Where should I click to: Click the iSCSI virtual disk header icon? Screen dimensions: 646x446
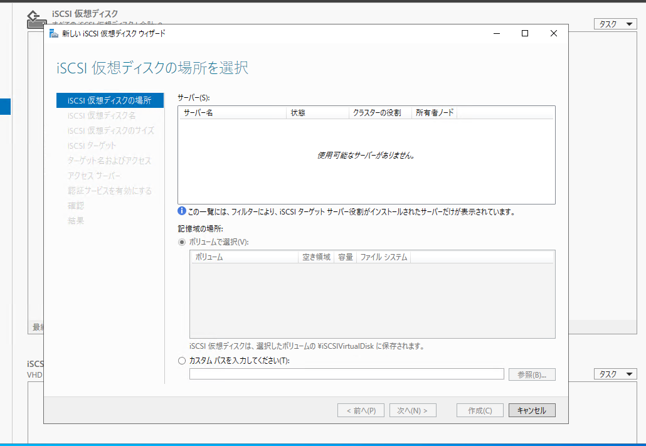pyautogui.click(x=36, y=19)
